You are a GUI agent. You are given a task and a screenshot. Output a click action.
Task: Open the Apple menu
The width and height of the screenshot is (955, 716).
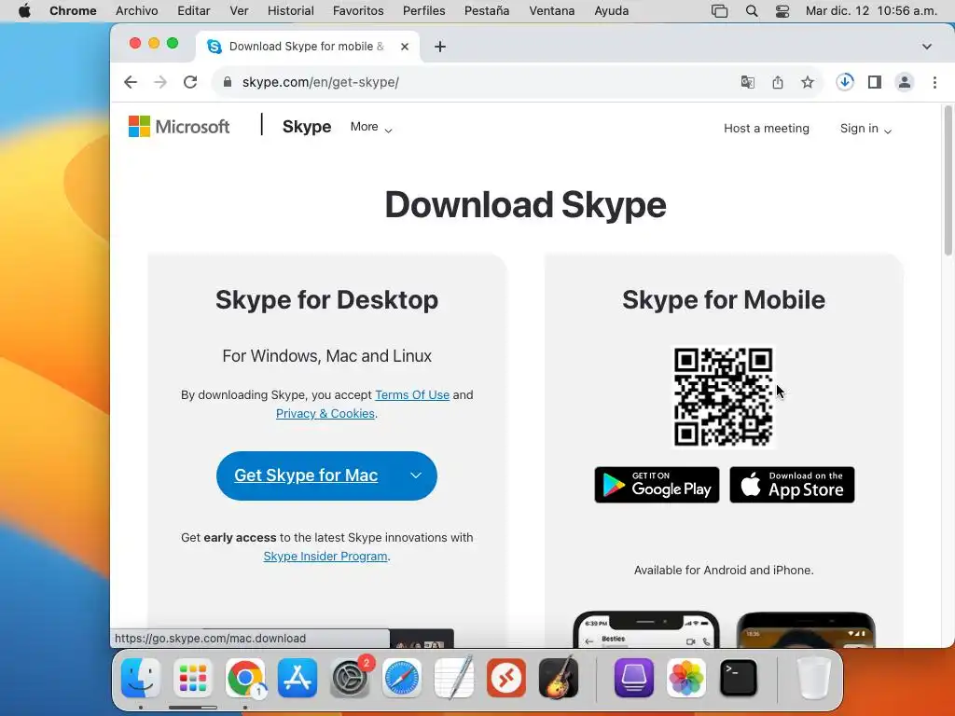pos(24,11)
